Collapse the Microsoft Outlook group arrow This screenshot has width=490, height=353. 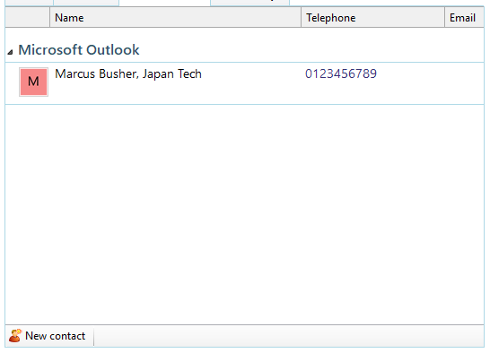10,52
